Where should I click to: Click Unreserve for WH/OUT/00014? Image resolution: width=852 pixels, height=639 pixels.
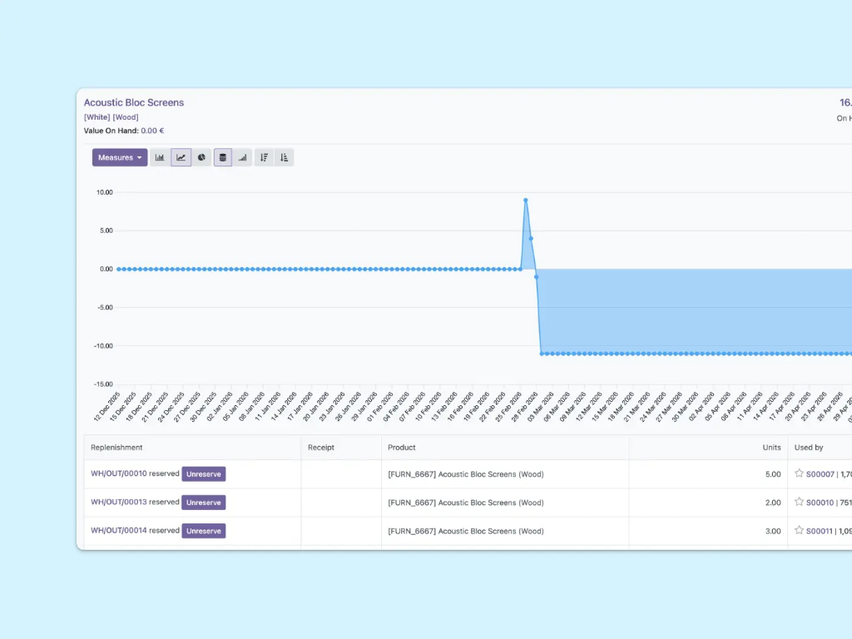pos(204,531)
